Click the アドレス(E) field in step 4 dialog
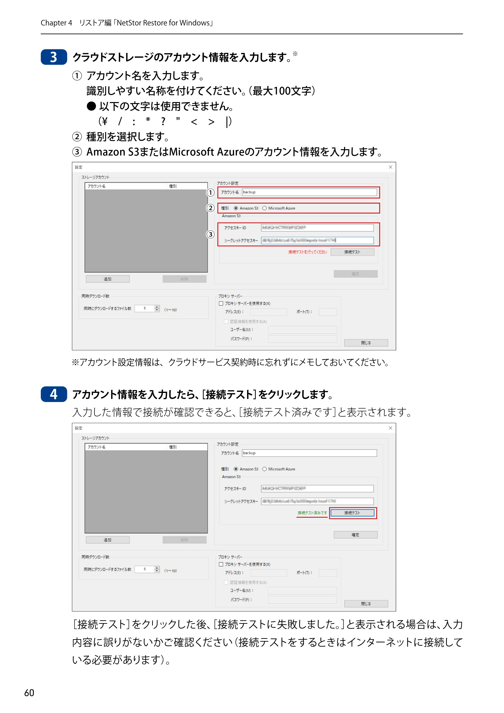Screen dimensions: 504x713 point(269,573)
